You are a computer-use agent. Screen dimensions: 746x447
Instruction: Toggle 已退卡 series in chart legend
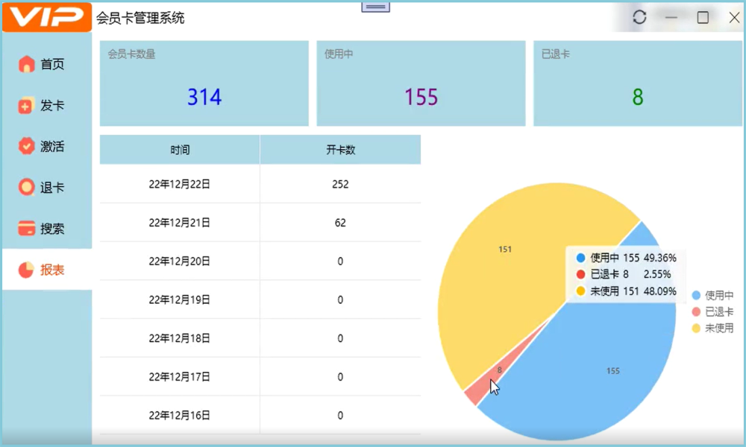pos(712,311)
